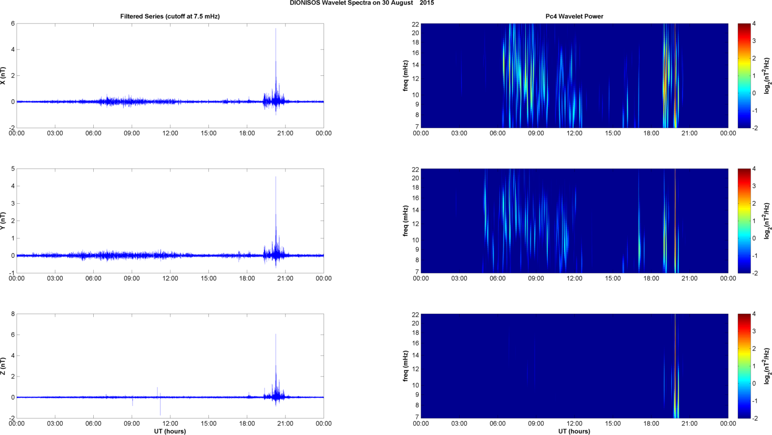This screenshot has height=435, width=772.
Task: Click 'freq (mHz)' label of the bottom wavelet plot
Action: [x=406, y=366]
